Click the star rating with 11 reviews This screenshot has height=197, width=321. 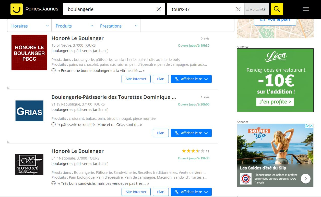pyautogui.click(x=195, y=151)
